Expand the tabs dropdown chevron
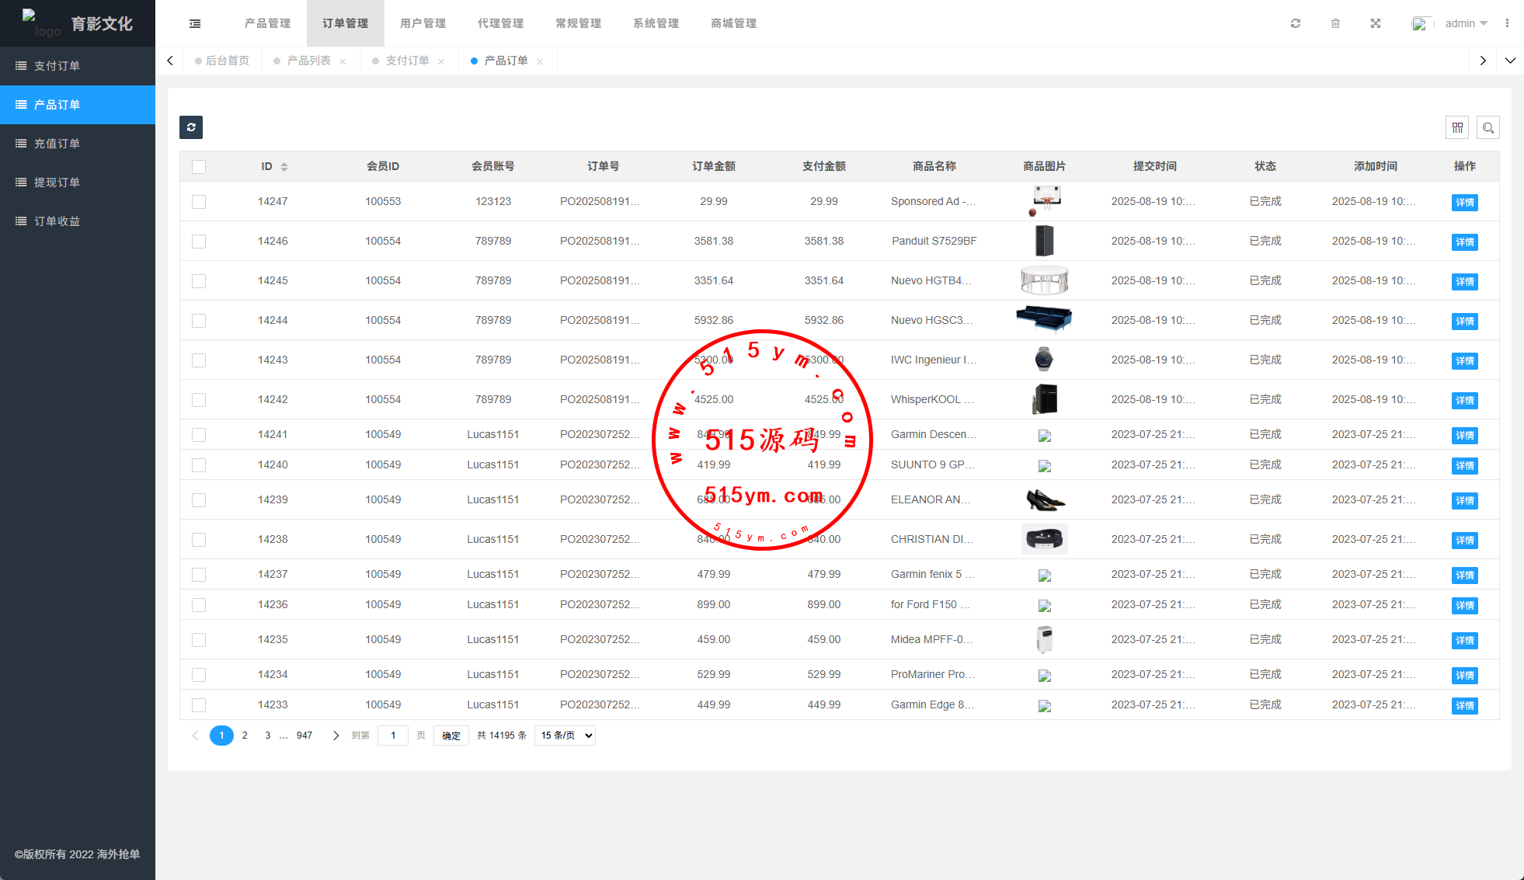This screenshot has height=880, width=1524. tap(1510, 61)
